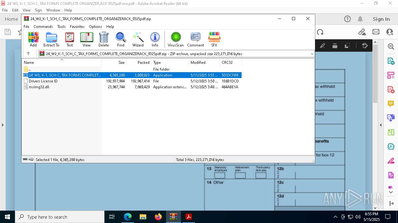398x223 pixels.
Task: Open Acrobat notifications bell
Action: coord(360,19)
